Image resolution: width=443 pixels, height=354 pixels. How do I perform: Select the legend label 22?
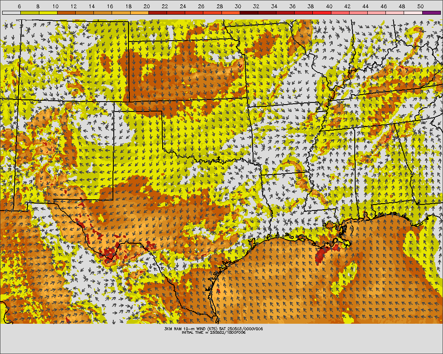165,6
